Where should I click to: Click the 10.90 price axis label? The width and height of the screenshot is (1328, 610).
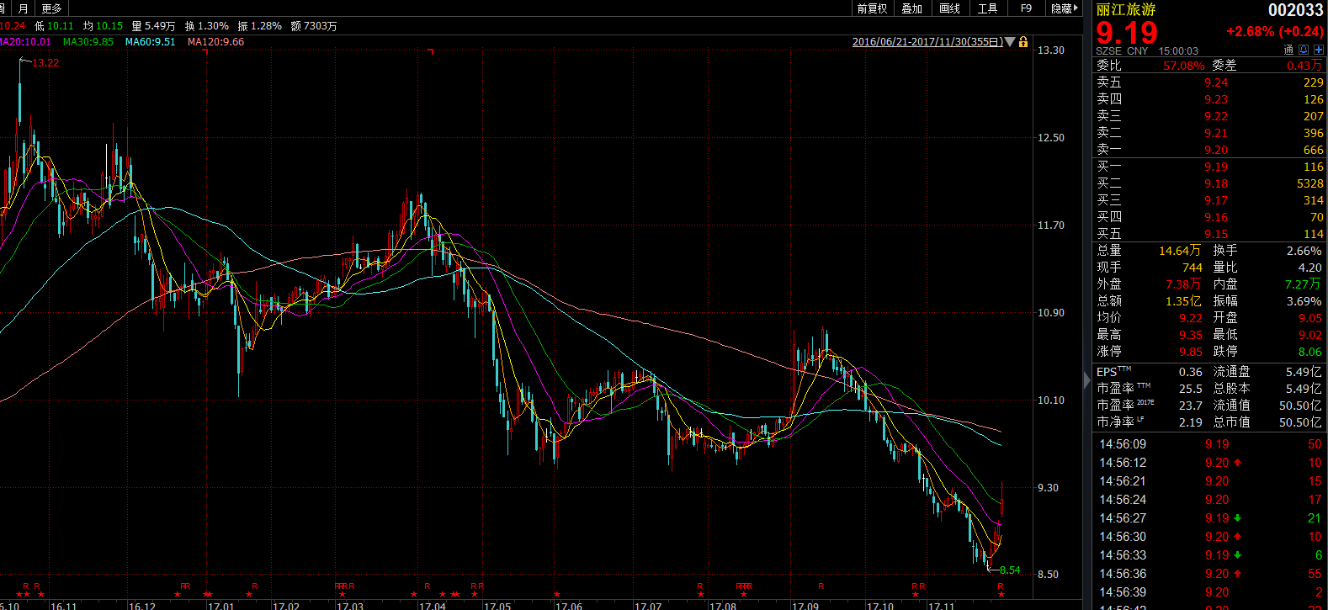pos(1050,313)
